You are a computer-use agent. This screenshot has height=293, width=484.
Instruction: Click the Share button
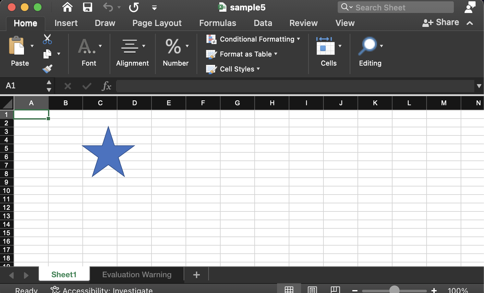[441, 22]
